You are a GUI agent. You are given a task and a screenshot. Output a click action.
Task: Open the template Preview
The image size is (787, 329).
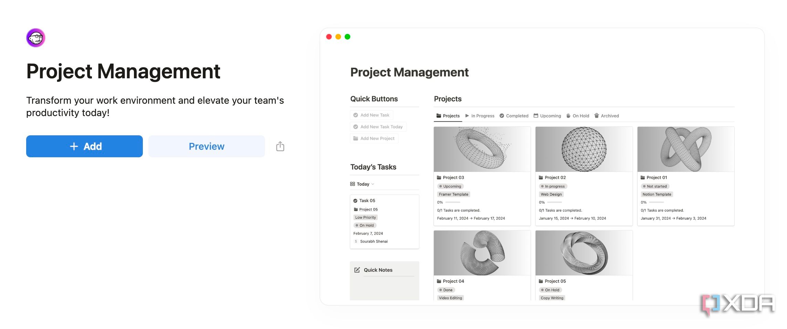(x=207, y=146)
